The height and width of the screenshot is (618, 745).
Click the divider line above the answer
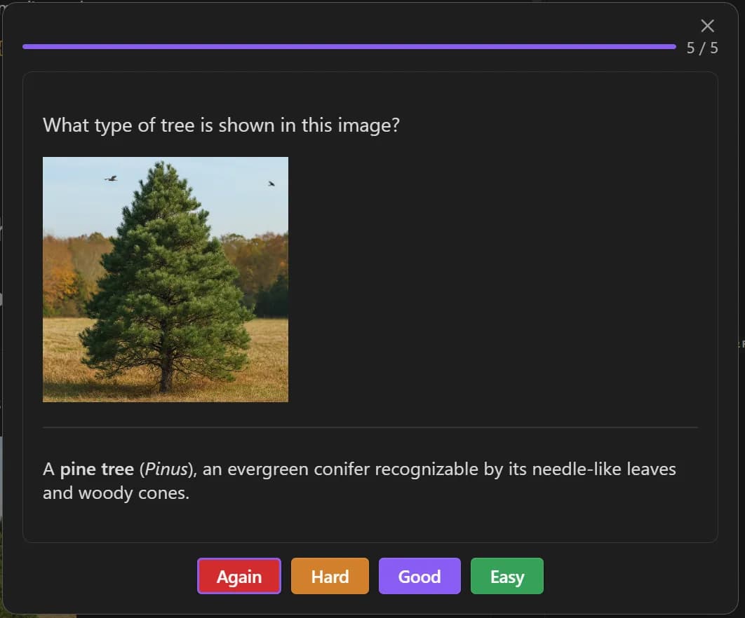tap(370, 427)
